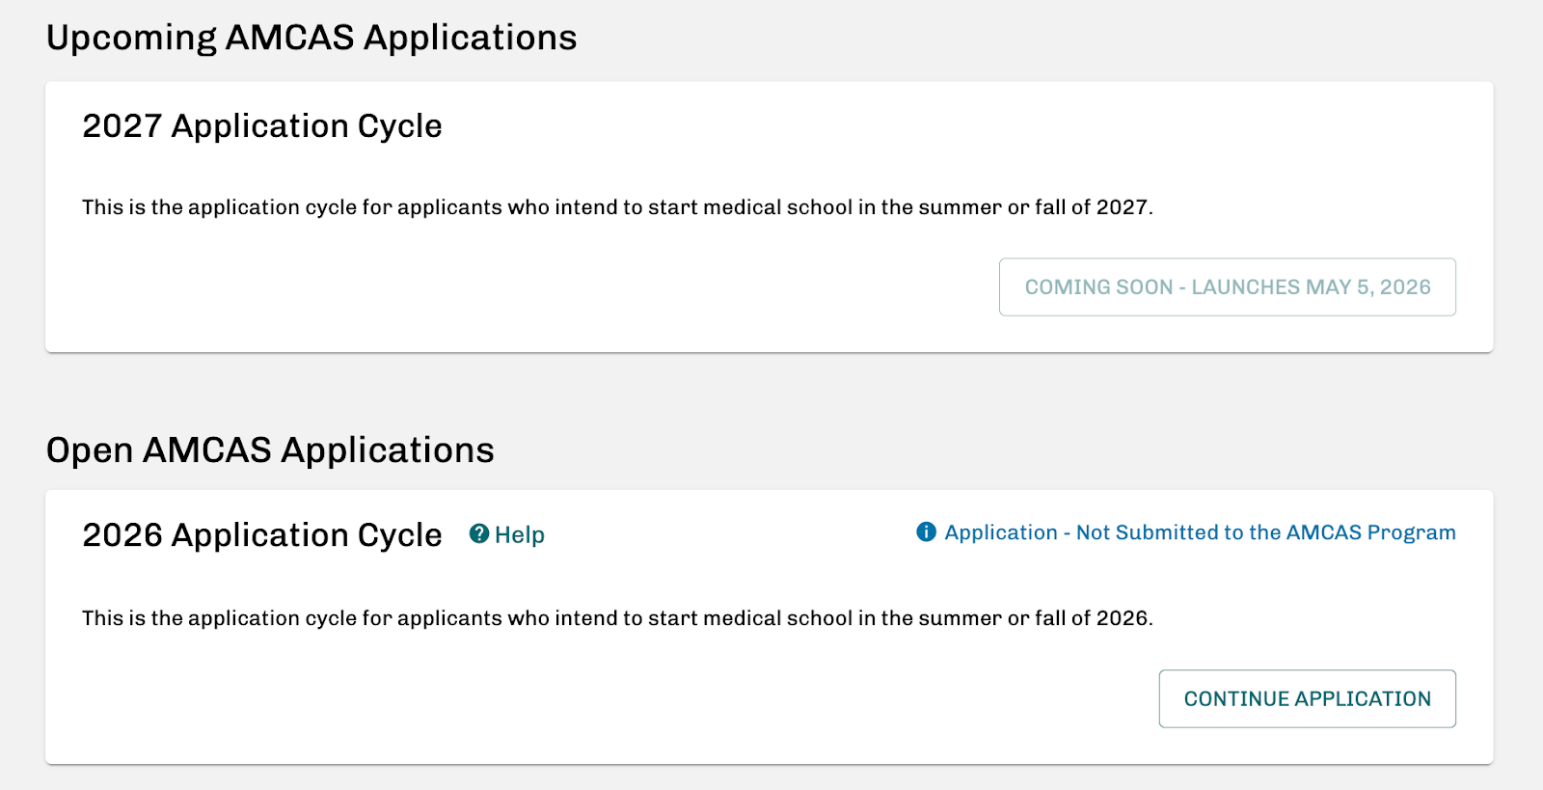This screenshot has width=1543, height=790.
Task: Click the 2026 Application Cycle heading
Action: 261,534
